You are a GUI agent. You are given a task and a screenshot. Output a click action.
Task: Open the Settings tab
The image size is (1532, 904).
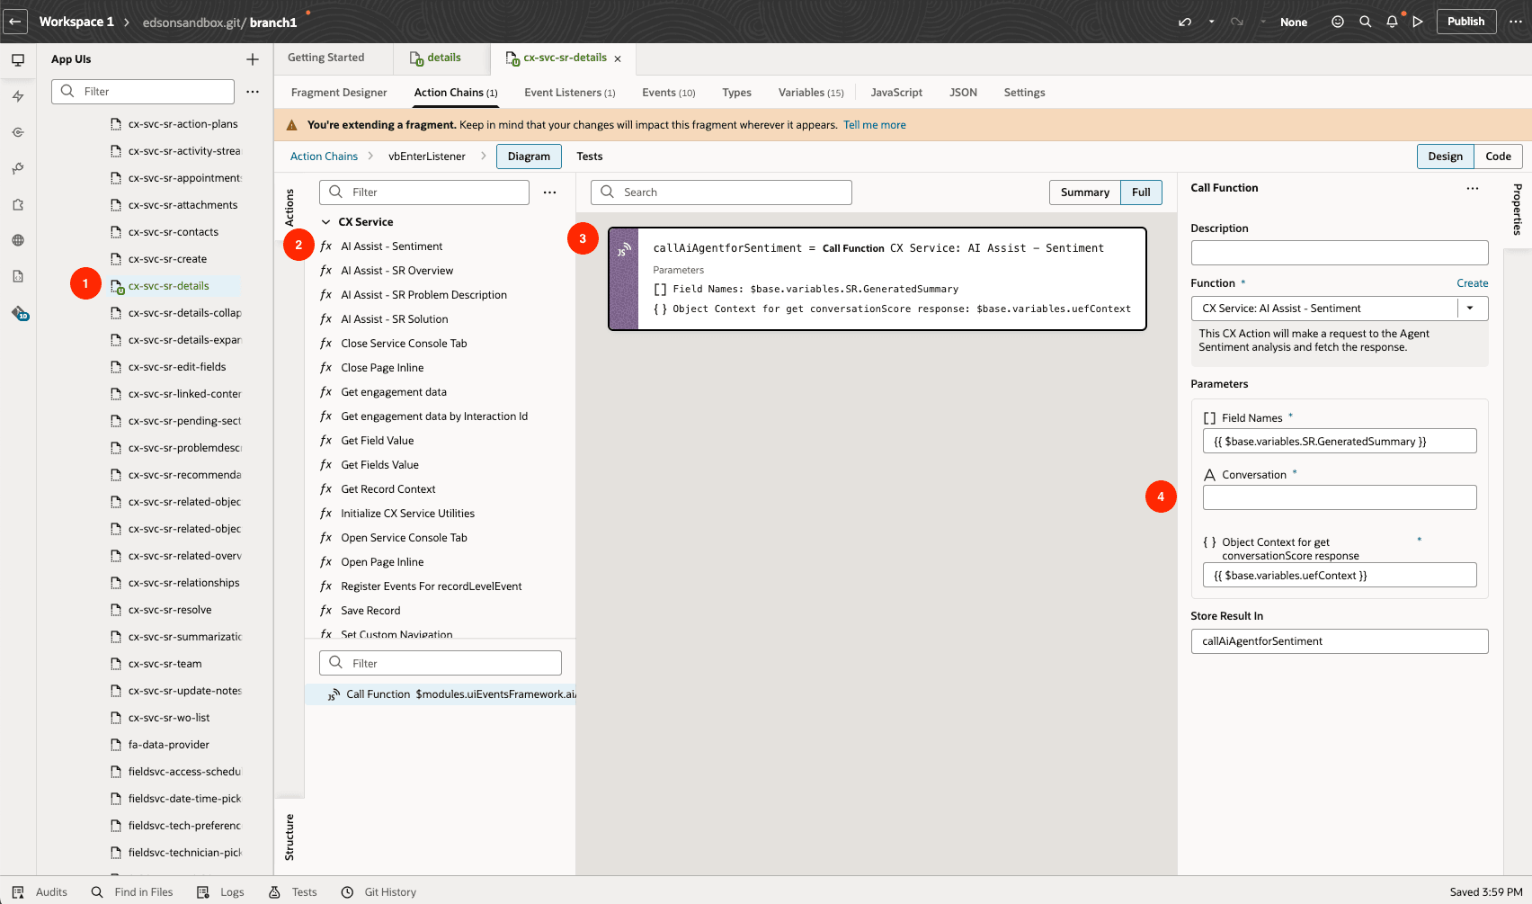point(1024,93)
